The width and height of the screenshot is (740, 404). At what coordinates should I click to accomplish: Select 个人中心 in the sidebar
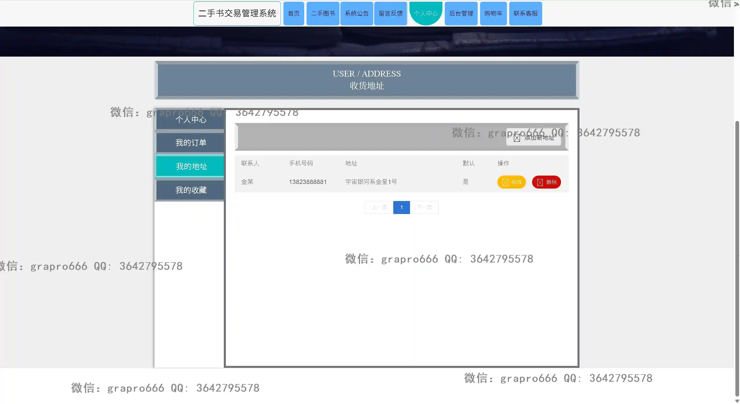(x=191, y=120)
